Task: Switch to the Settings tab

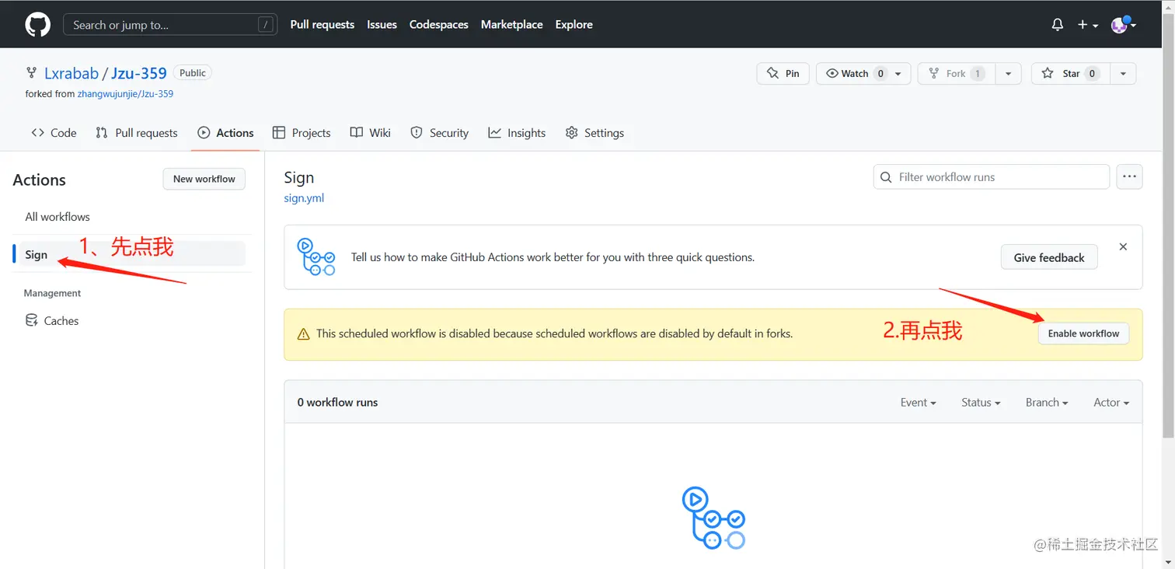Action: coord(595,133)
